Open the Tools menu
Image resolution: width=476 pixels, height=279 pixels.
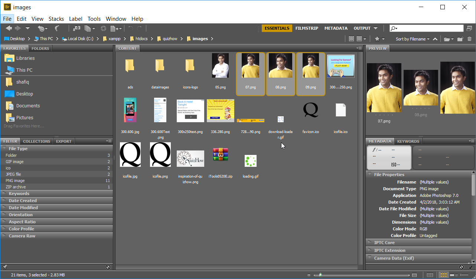[94, 19]
